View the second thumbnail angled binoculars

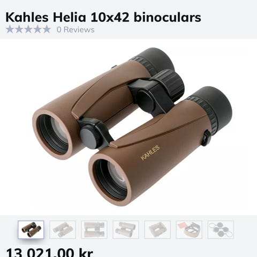(x=63, y=230)
